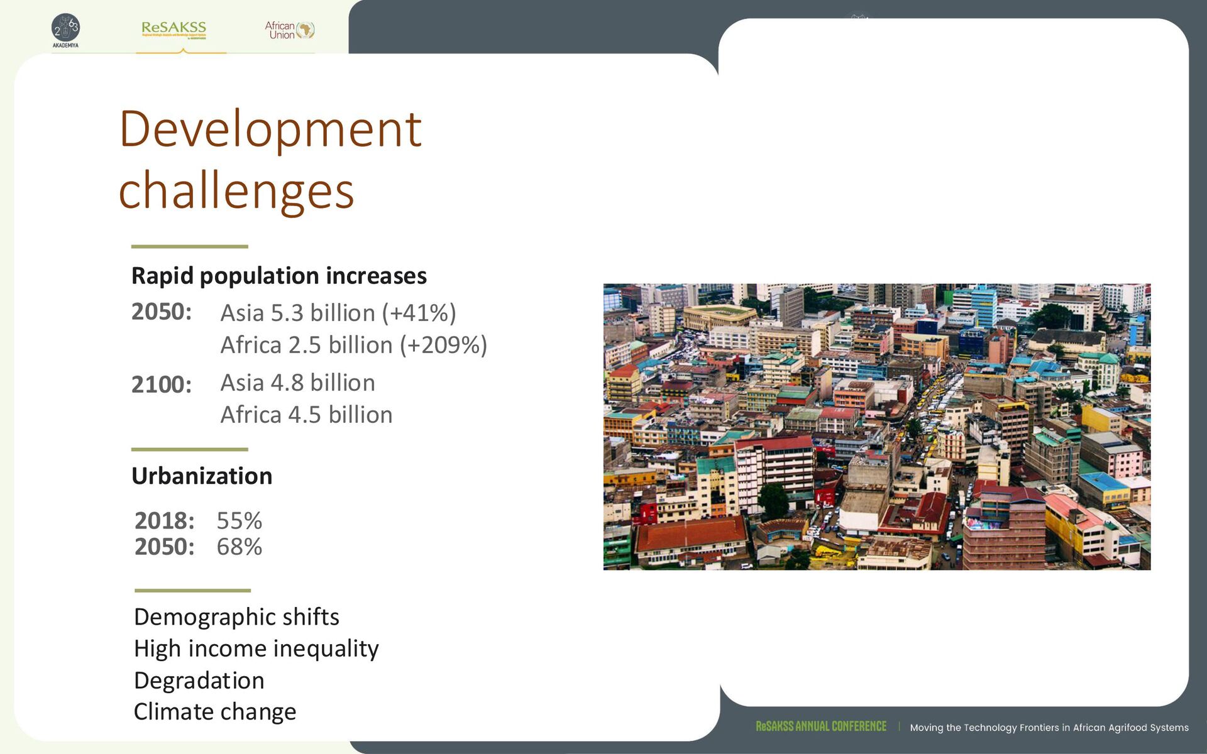Click the Asia 5.3 billion (+41%) line

point(338,313)
